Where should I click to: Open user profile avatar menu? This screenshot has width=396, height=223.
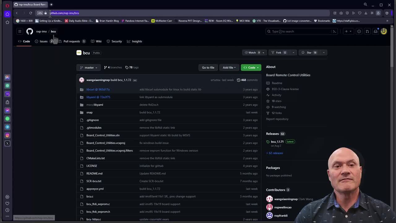pyautogui.click(x=384, y=31)
